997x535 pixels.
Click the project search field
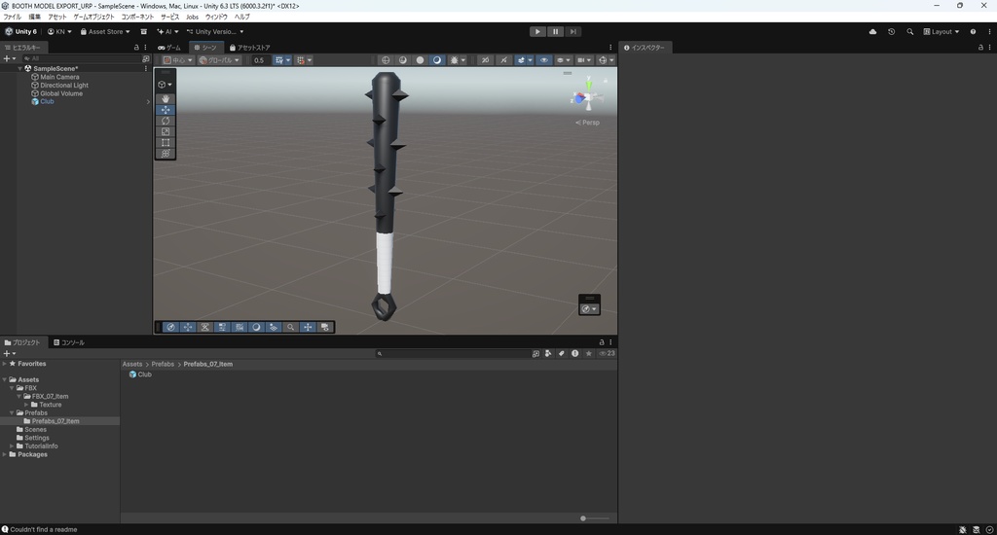(452, 353)
